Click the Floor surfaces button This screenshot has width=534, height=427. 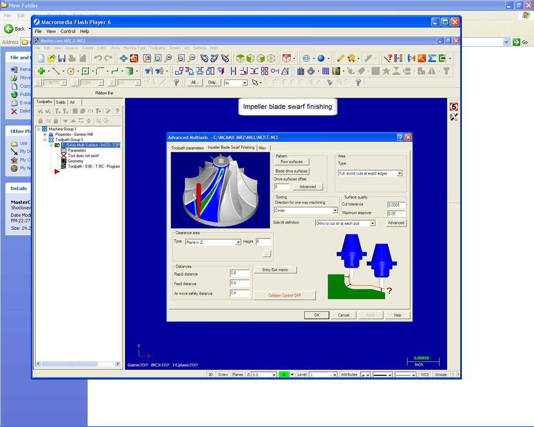292,162
